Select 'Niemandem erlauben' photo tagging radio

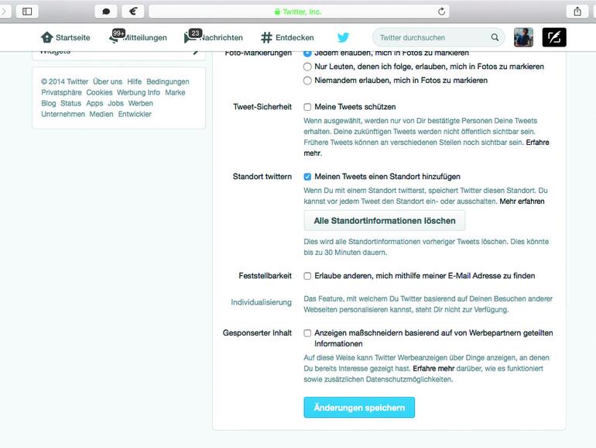pyautogui.click(x=307, y=81)
